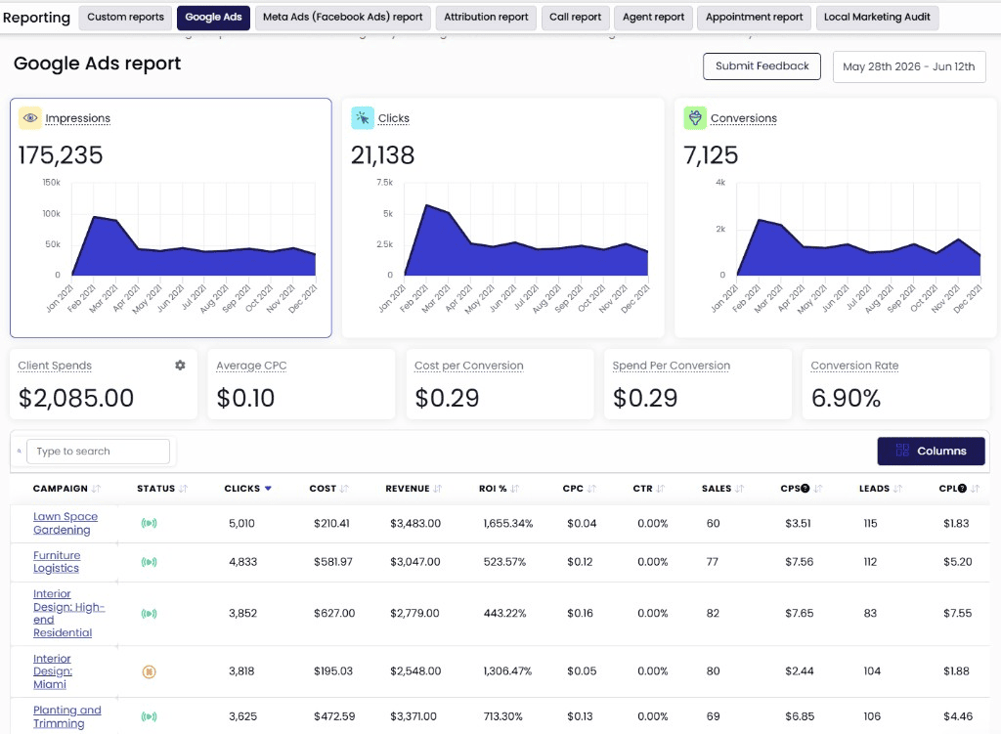Open the Client Spends settings gear
The width and height of the screenshot is (1001, 734).
point(180,366)
